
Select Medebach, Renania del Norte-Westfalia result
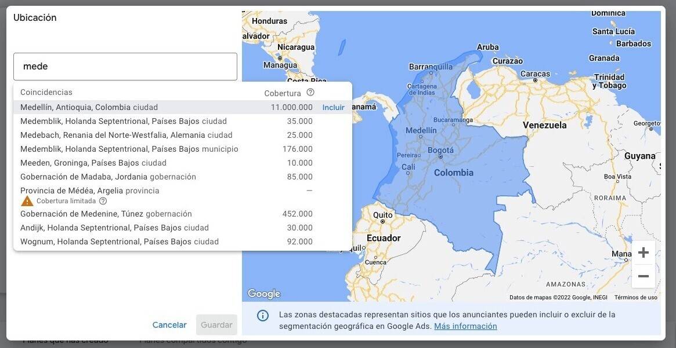click(x=183, y=135)
